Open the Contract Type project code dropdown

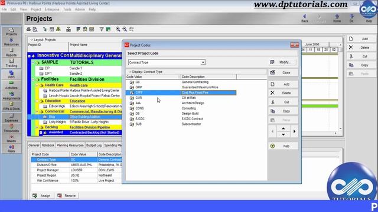tap(203, 62)
